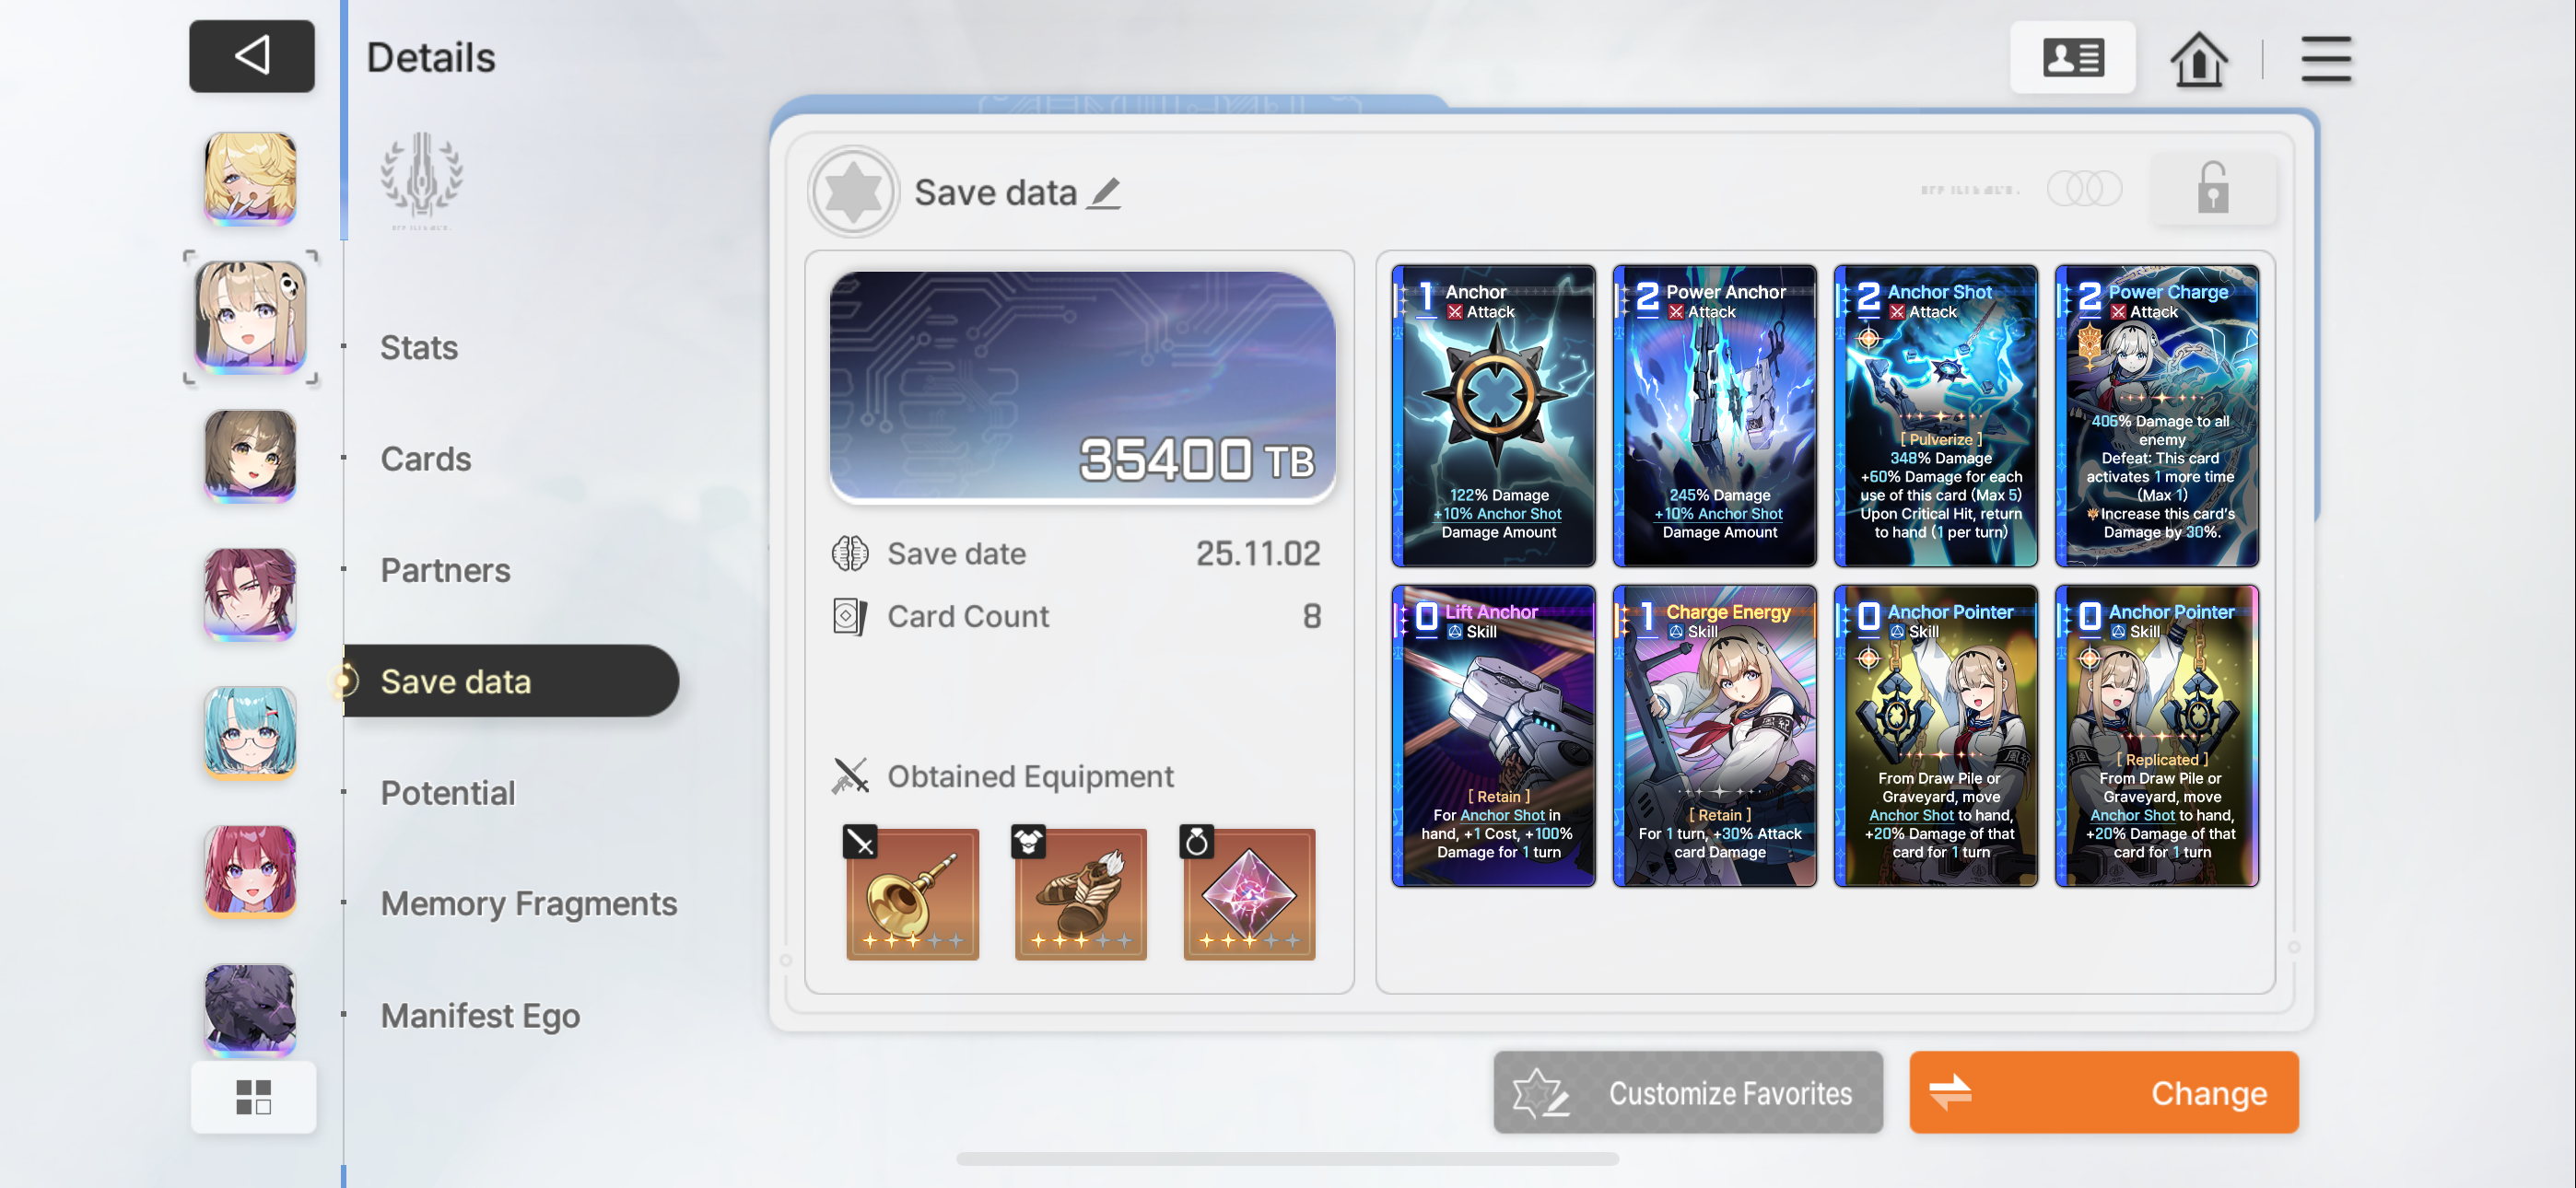Open the profile card icon
The height and width of the screenshot is (1188, 2576).
(2072, 58)
